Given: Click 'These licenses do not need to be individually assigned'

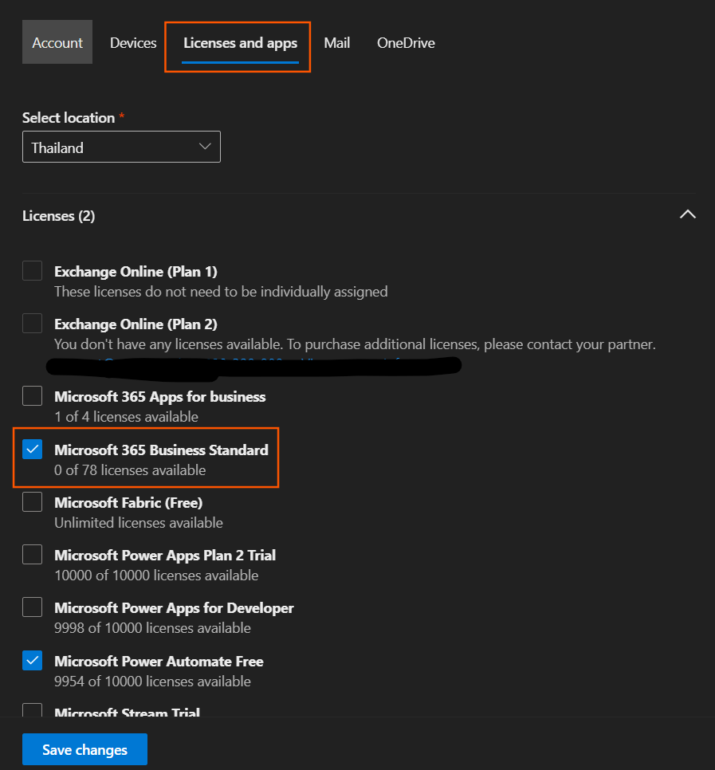Looking at the screenshot, I should tap(221, 292).
